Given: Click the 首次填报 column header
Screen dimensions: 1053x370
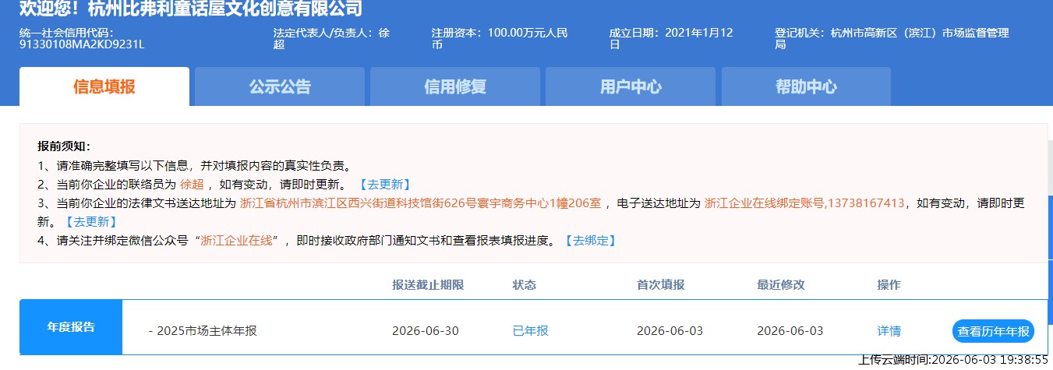Looking at the screenshot, I should click(x=661, y=285).
